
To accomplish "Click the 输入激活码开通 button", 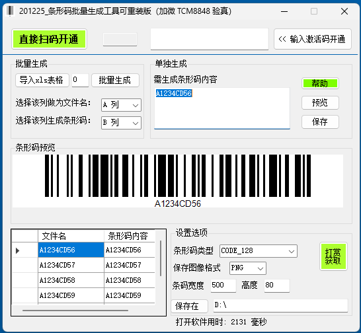I will [x=313, y=39].
